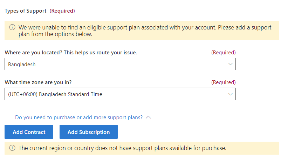295x162 pixels.
Task: Select the (UTC+06:00) Bangladesh Standard Time value
Action: 55,94
